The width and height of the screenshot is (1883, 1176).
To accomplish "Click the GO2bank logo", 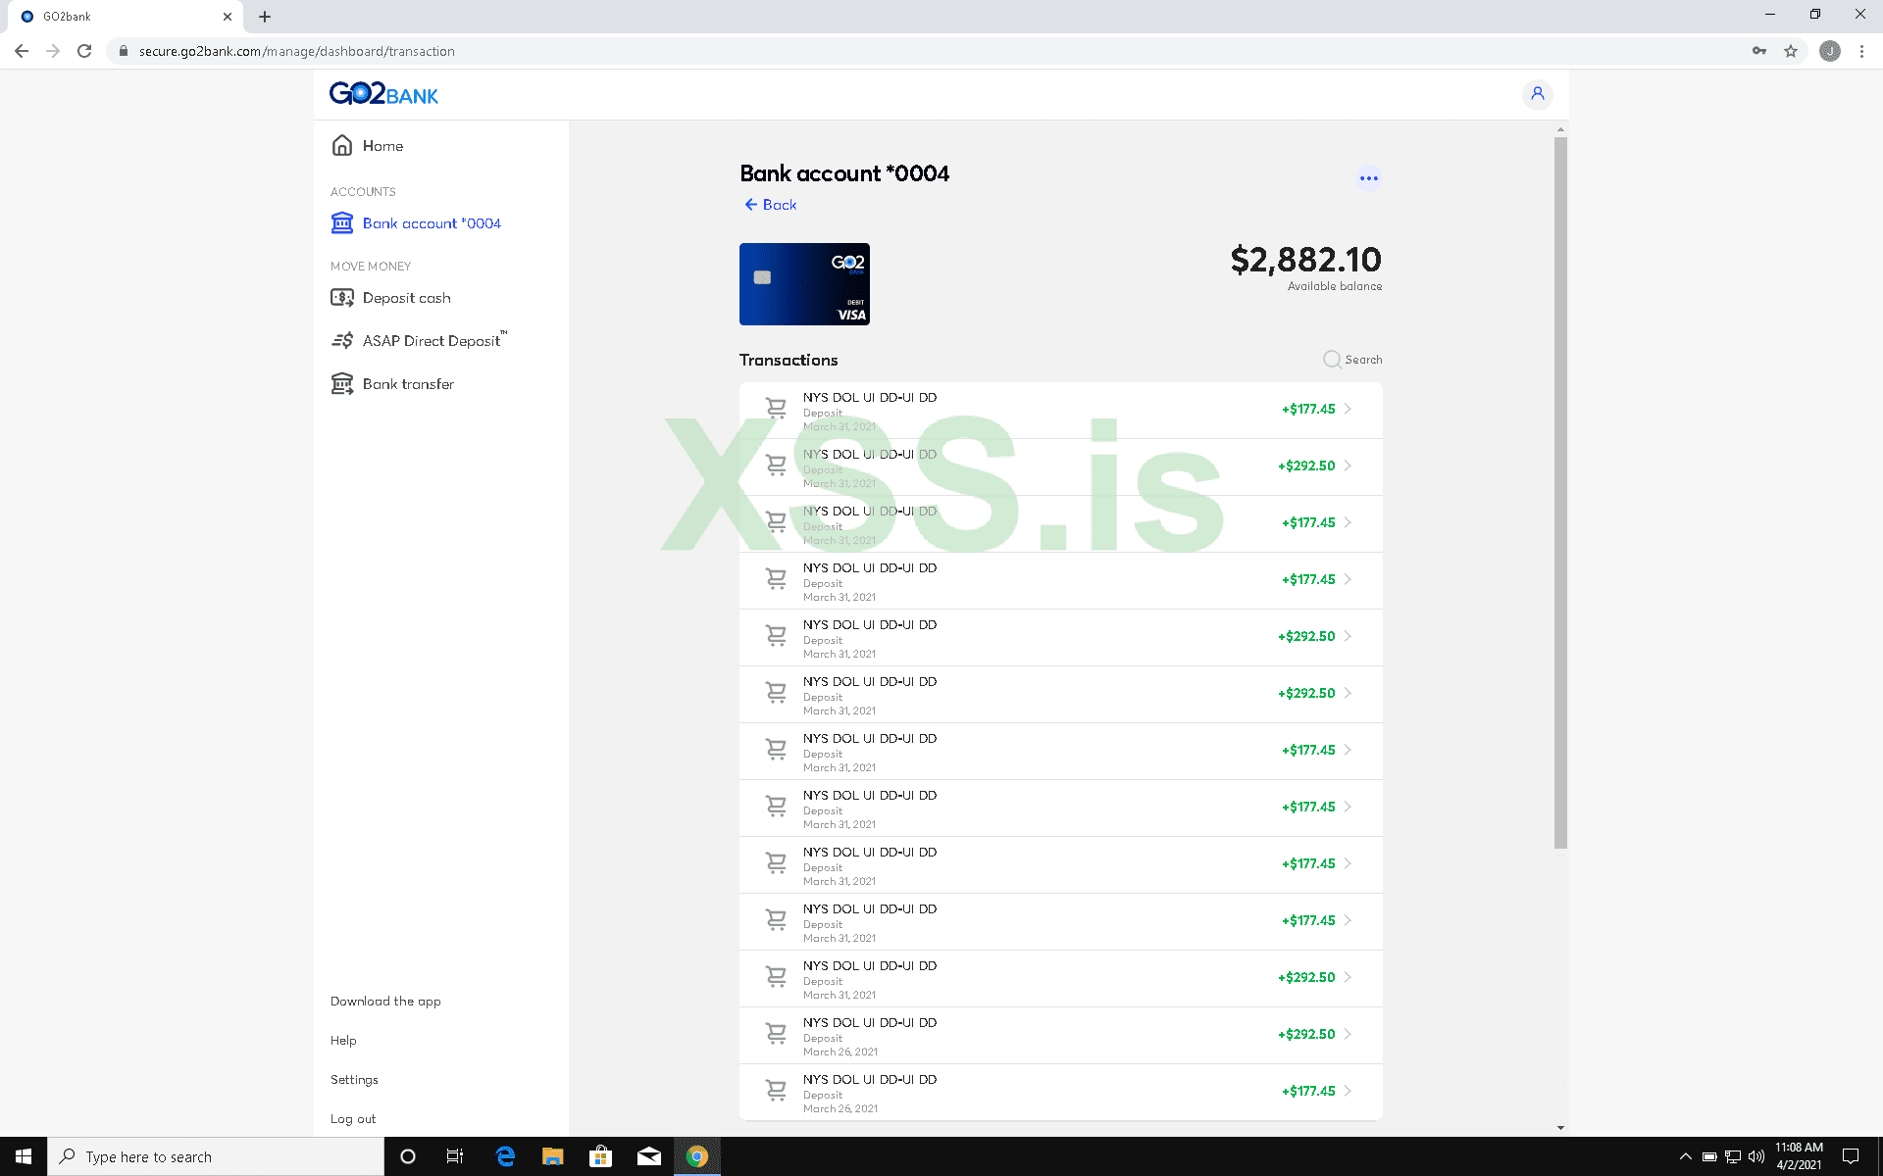I will coord(383,94).
